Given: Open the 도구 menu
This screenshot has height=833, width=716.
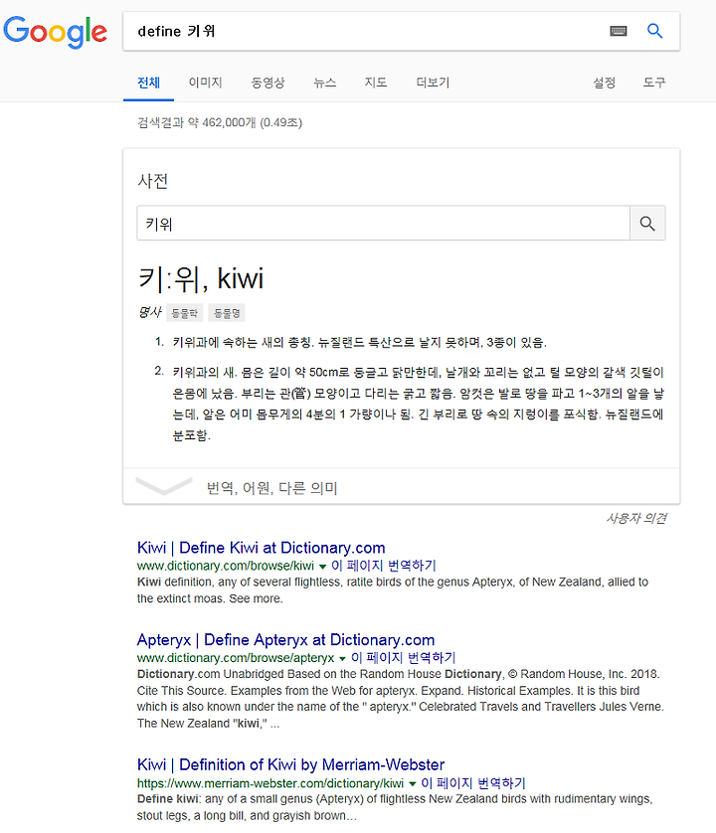Looking at the screenshot, I should [654, 83].
